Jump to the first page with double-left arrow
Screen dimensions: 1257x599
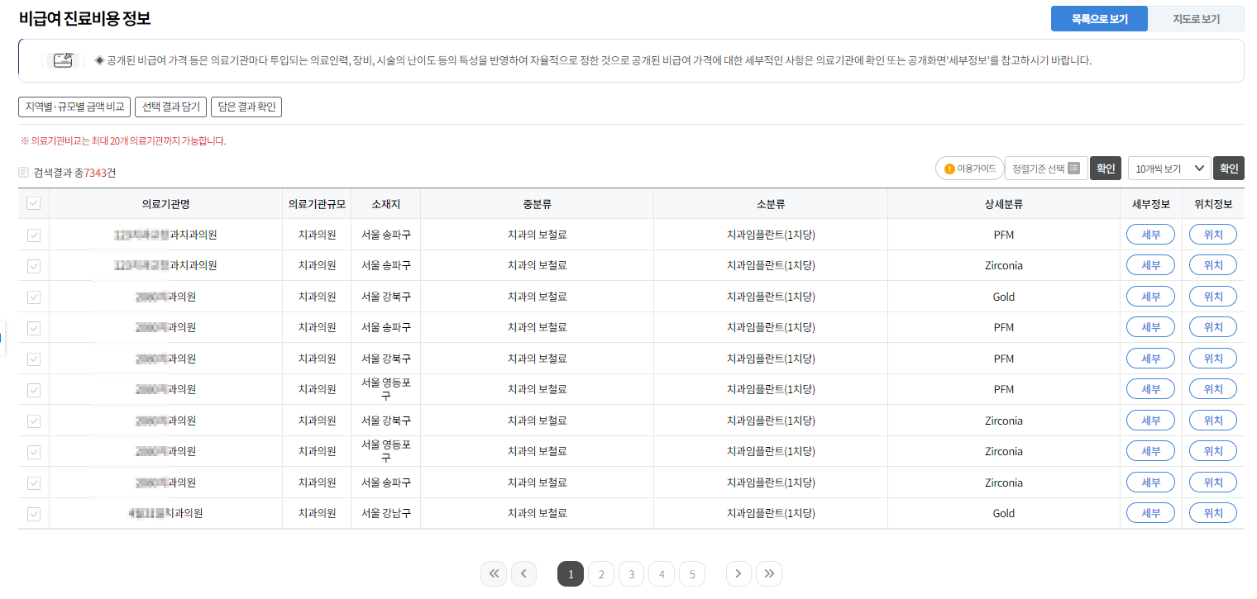(494, 573)
